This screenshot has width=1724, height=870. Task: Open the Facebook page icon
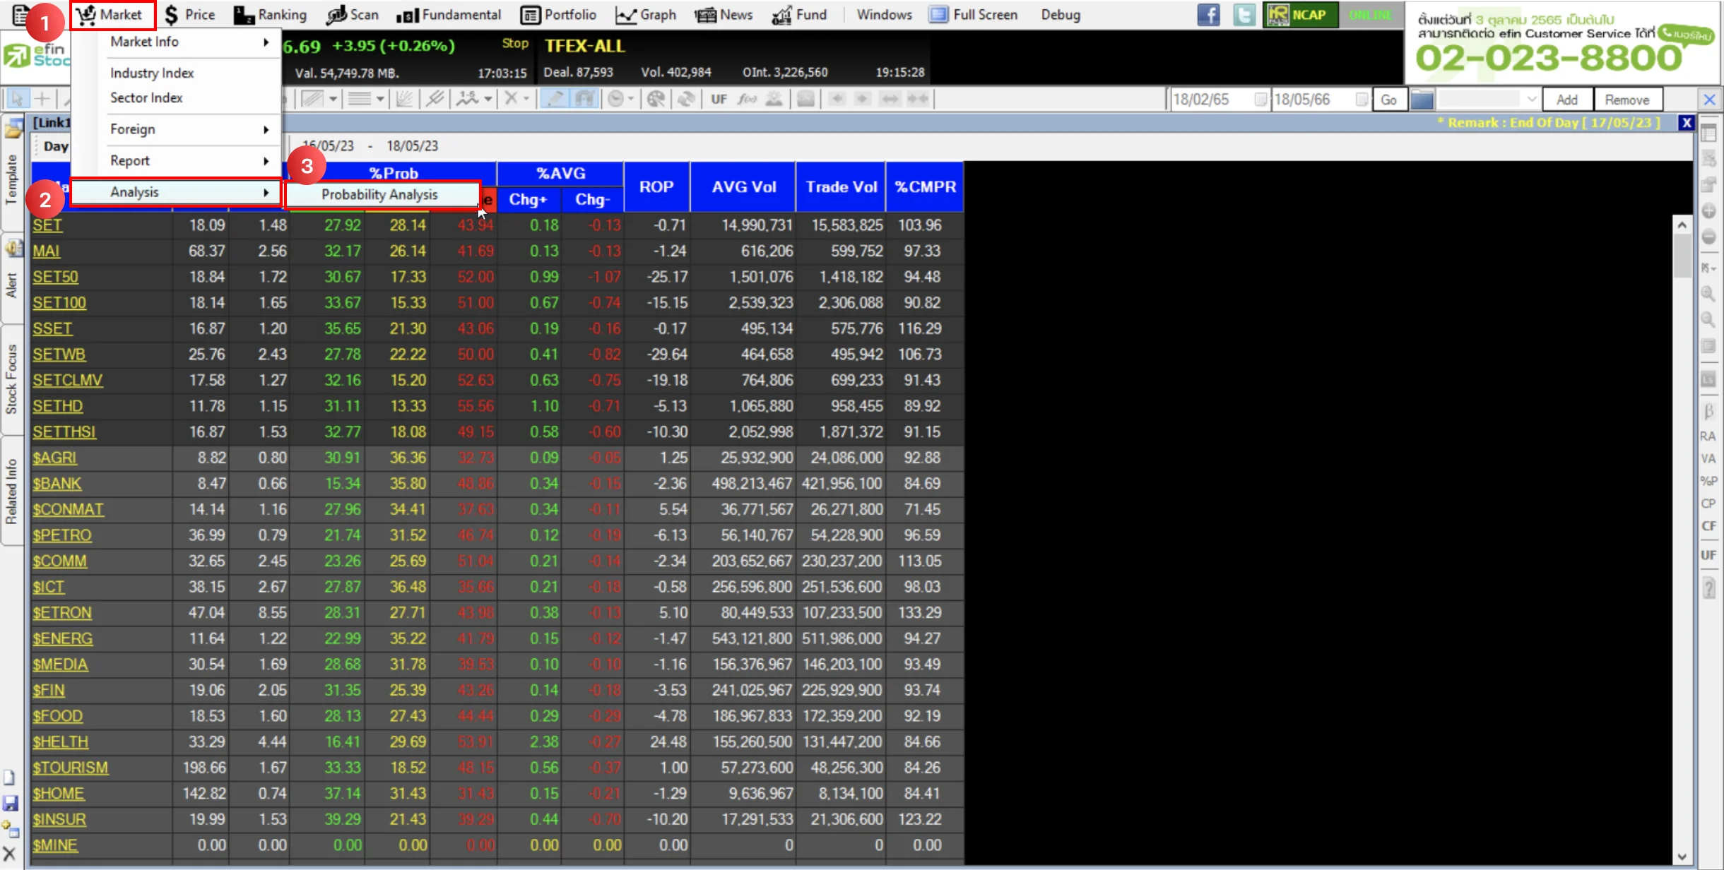[x=1208, y=15]
